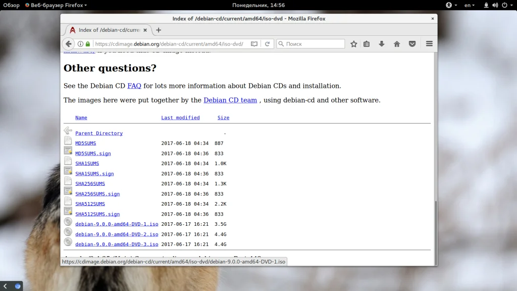Open the Parent Directory link
Screen dimensions: 517x291
point(99,133)
